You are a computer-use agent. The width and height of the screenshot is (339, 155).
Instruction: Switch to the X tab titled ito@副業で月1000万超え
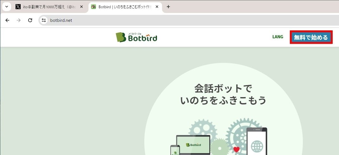coord(49,7)
